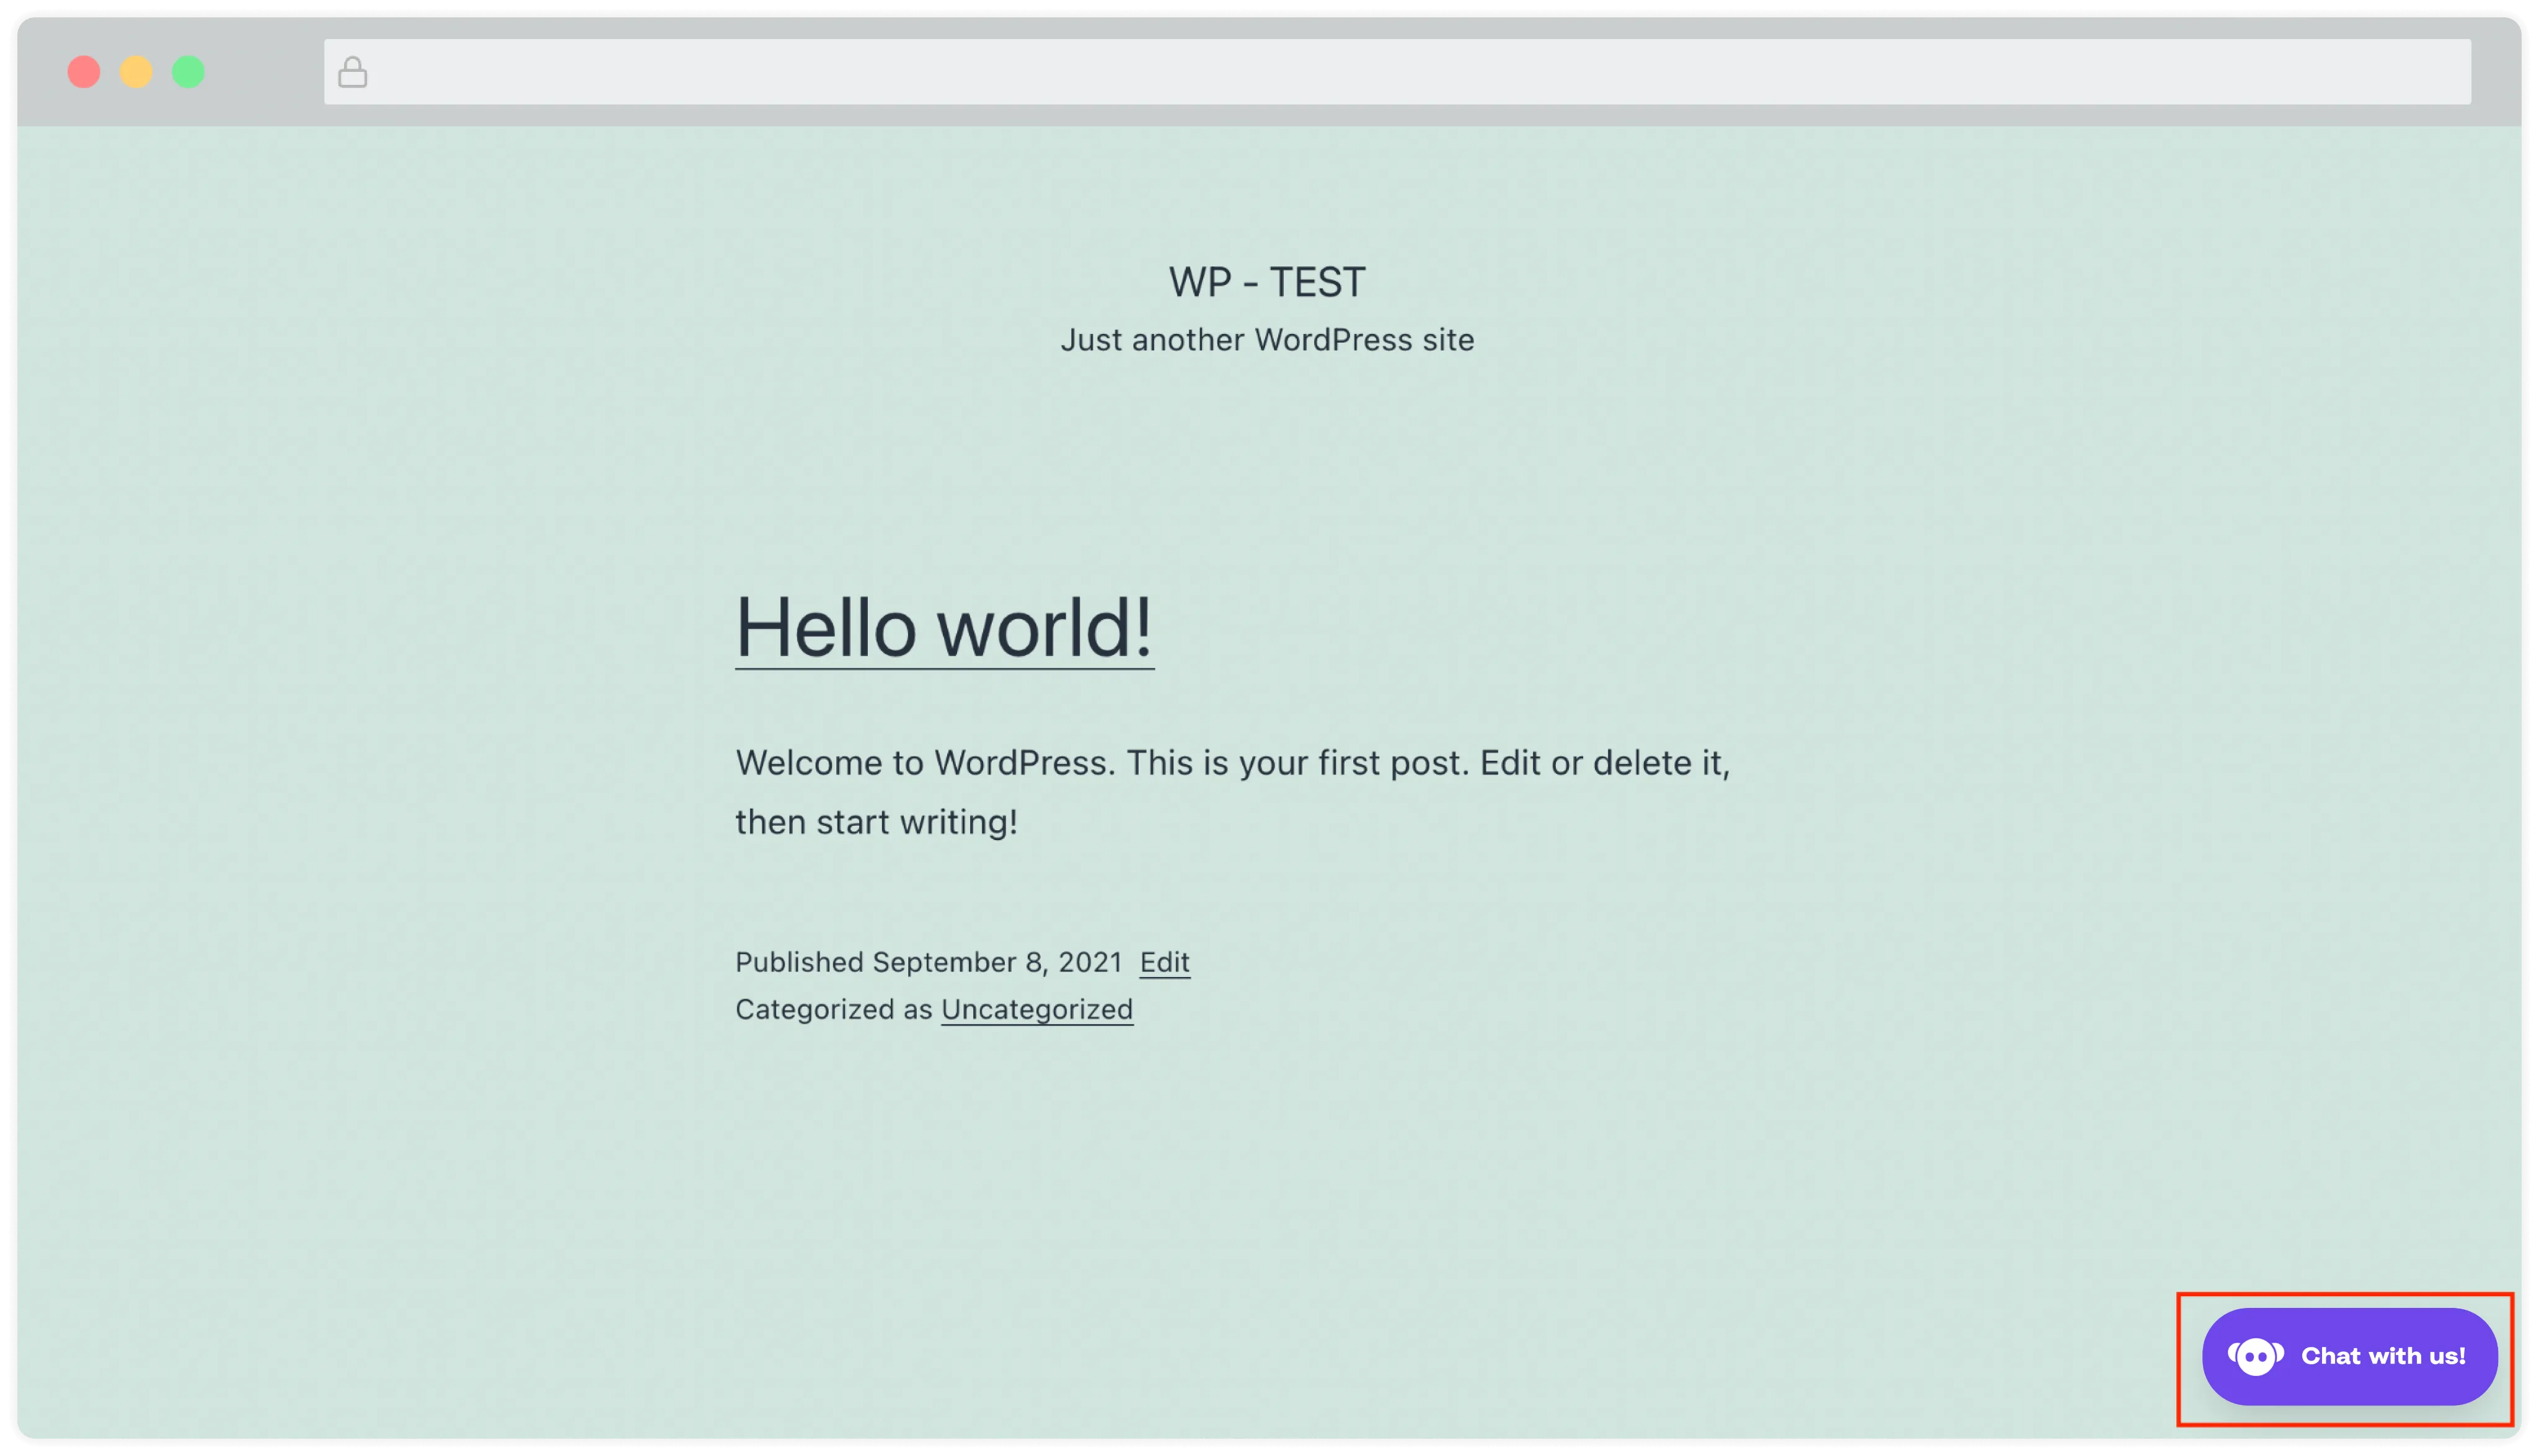Focus the browser address bar field
Viewport: 2539px width, 1456px height.
tap(1397, 72)
